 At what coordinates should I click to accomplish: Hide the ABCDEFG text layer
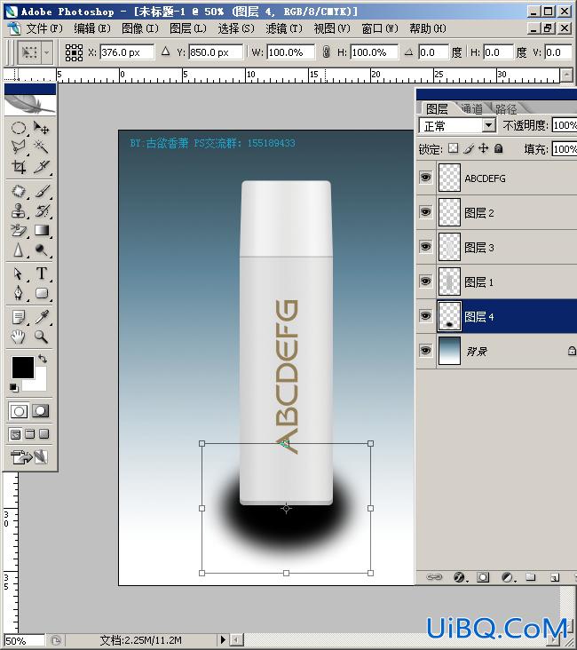click(x=425, y=178)
